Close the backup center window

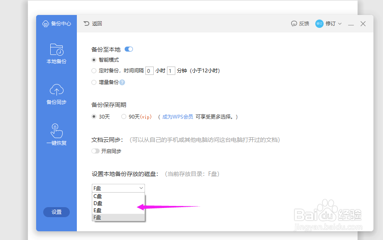point(363,24)
